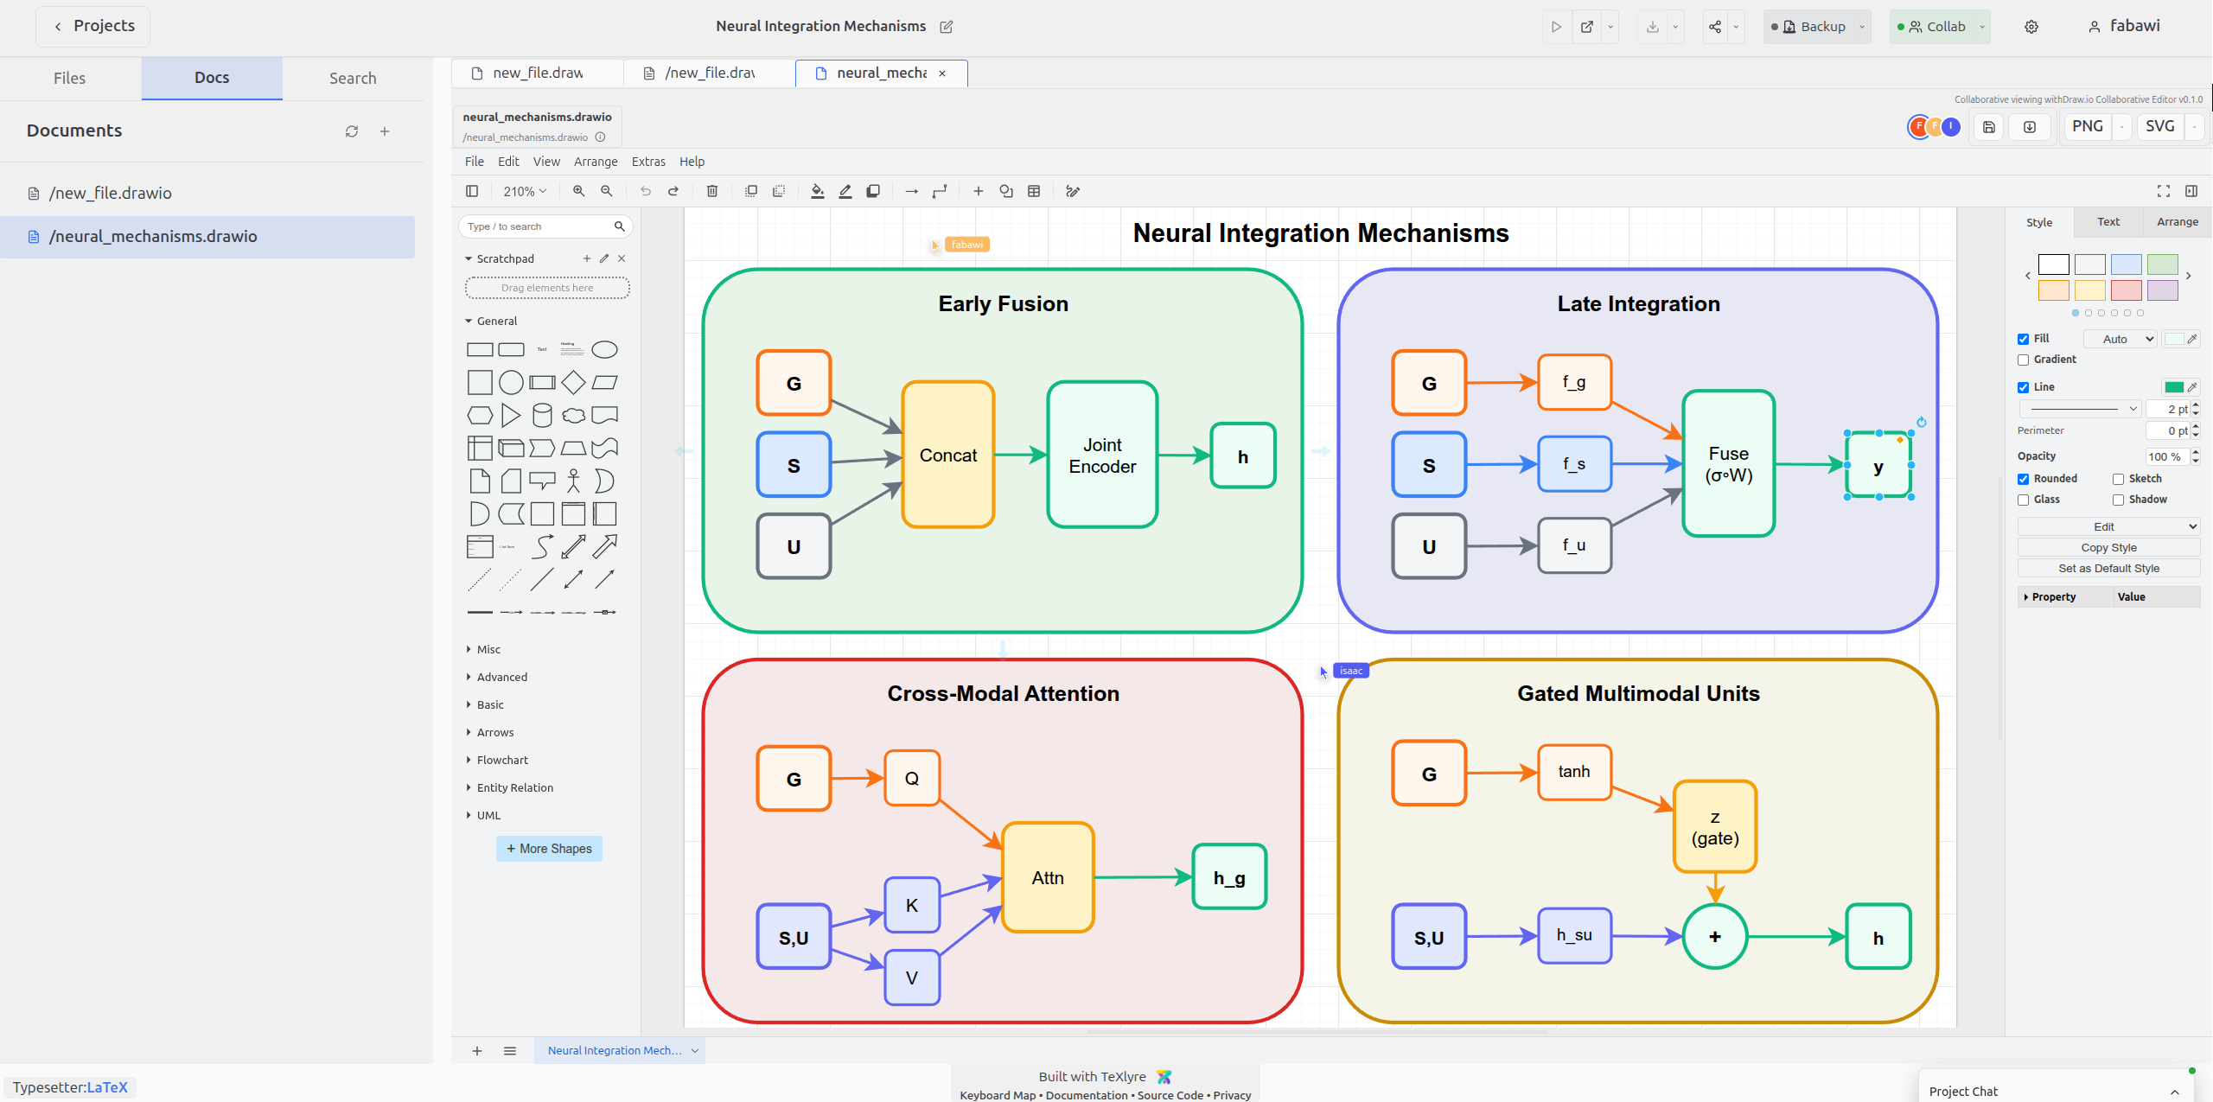Open the File menu

tap(475, 162)
